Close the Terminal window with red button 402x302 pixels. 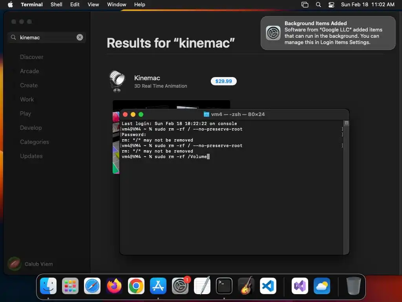coord(125,114)
